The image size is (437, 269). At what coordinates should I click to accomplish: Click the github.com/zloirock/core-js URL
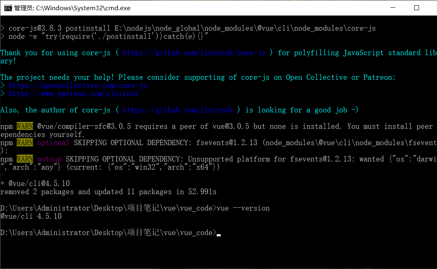click(x=194, y=53)
